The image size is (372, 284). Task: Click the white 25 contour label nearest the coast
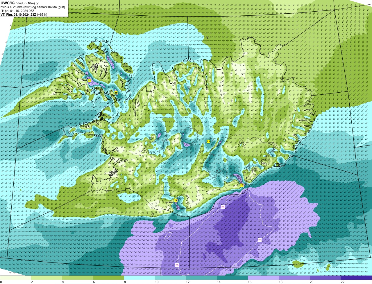tap(223, 207)
